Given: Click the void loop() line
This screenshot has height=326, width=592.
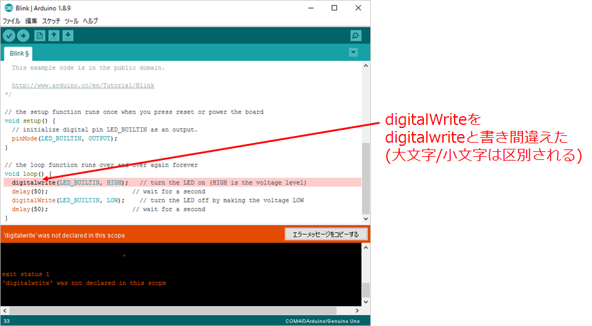Looking at the screenshot, I should point(28,173).
